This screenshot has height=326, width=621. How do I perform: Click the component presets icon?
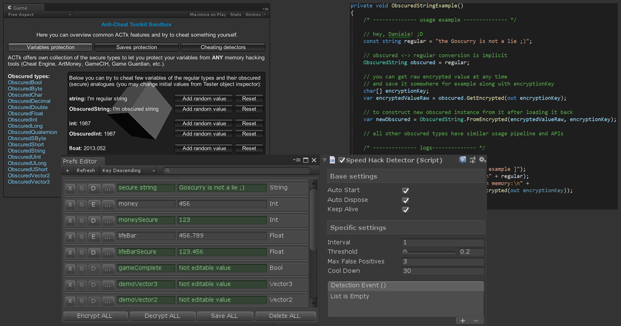pos(472,160)
